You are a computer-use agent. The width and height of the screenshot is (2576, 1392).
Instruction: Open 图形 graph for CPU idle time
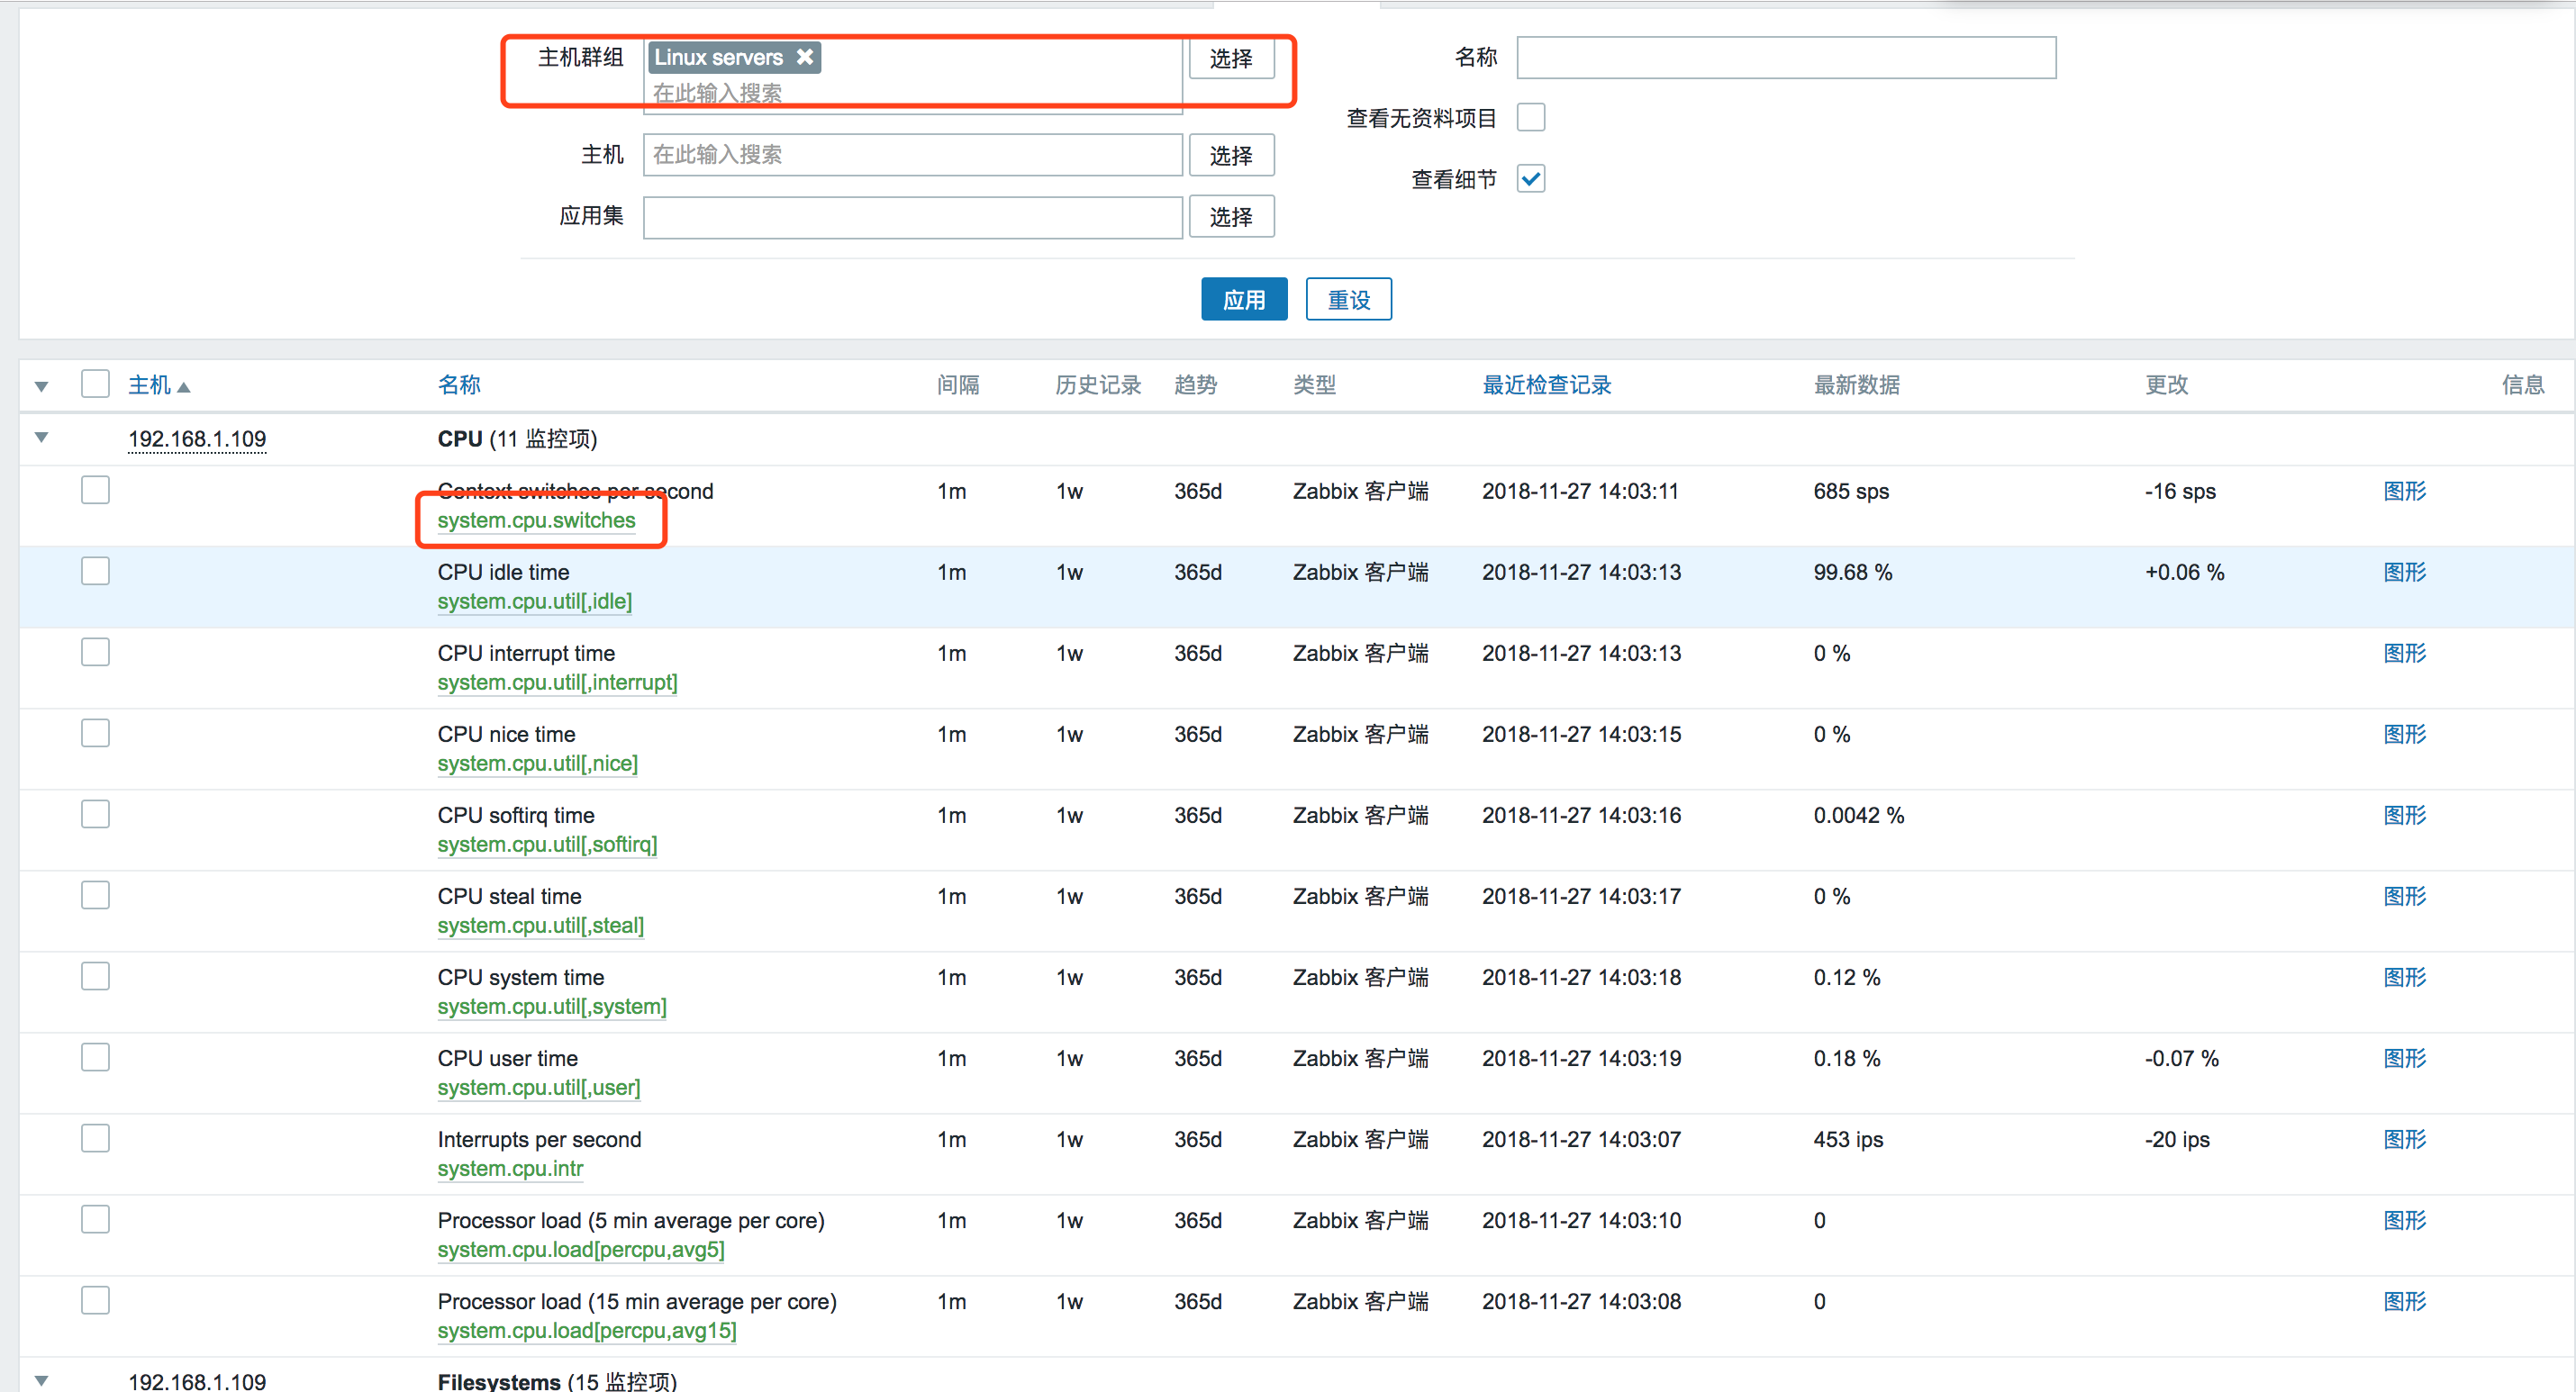(x=2404, y=572)
